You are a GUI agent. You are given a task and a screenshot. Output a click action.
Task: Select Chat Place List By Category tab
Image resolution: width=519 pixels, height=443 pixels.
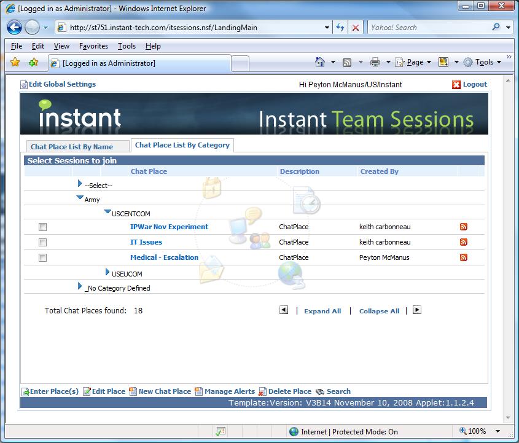coord(182,145)
